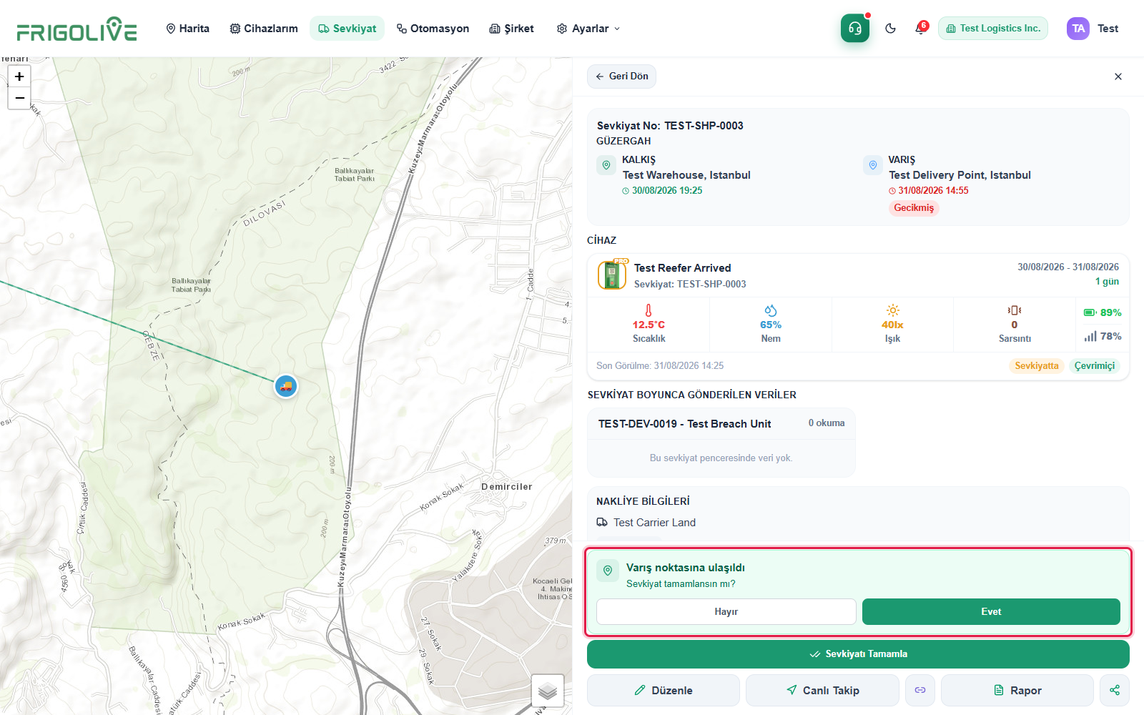Switch to the Sevkiyat tab
Viewport: 1144px width, 715px height.
point(347,29)
